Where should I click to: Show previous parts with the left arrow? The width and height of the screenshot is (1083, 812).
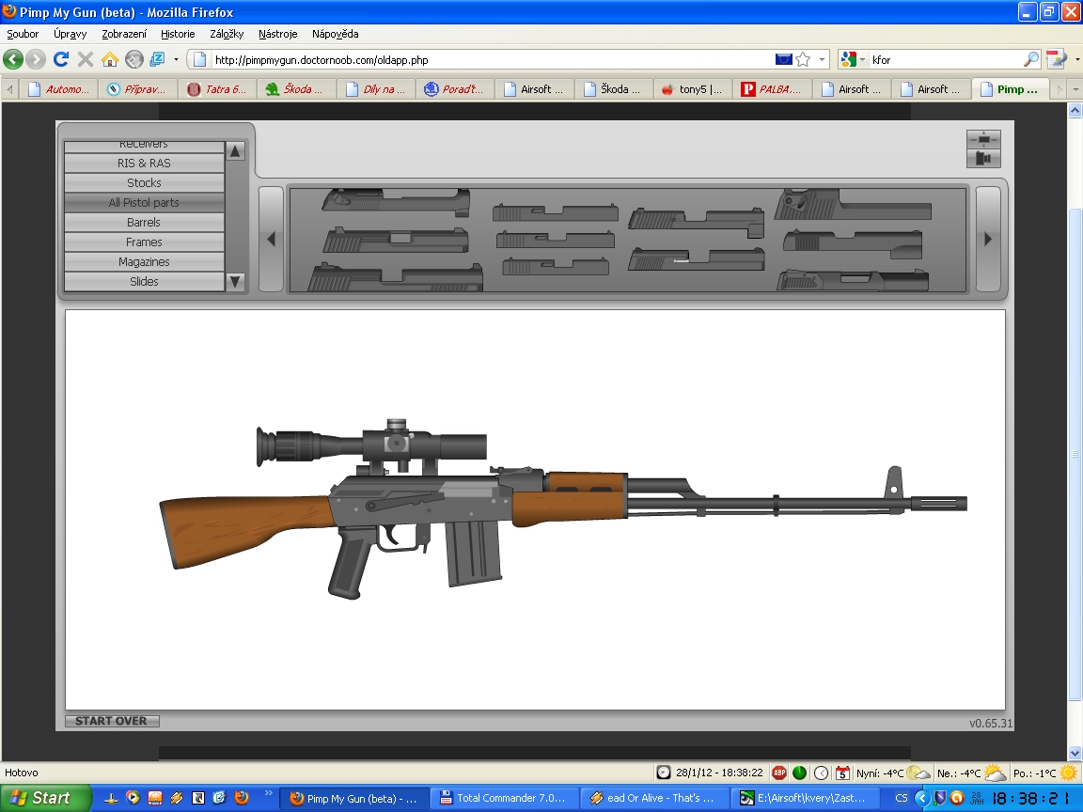[x=271, y=240]
